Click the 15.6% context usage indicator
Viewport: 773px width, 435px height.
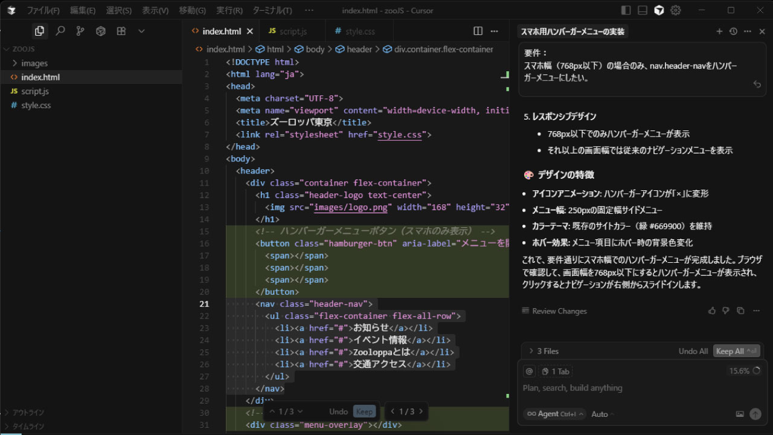pos(745,371)
